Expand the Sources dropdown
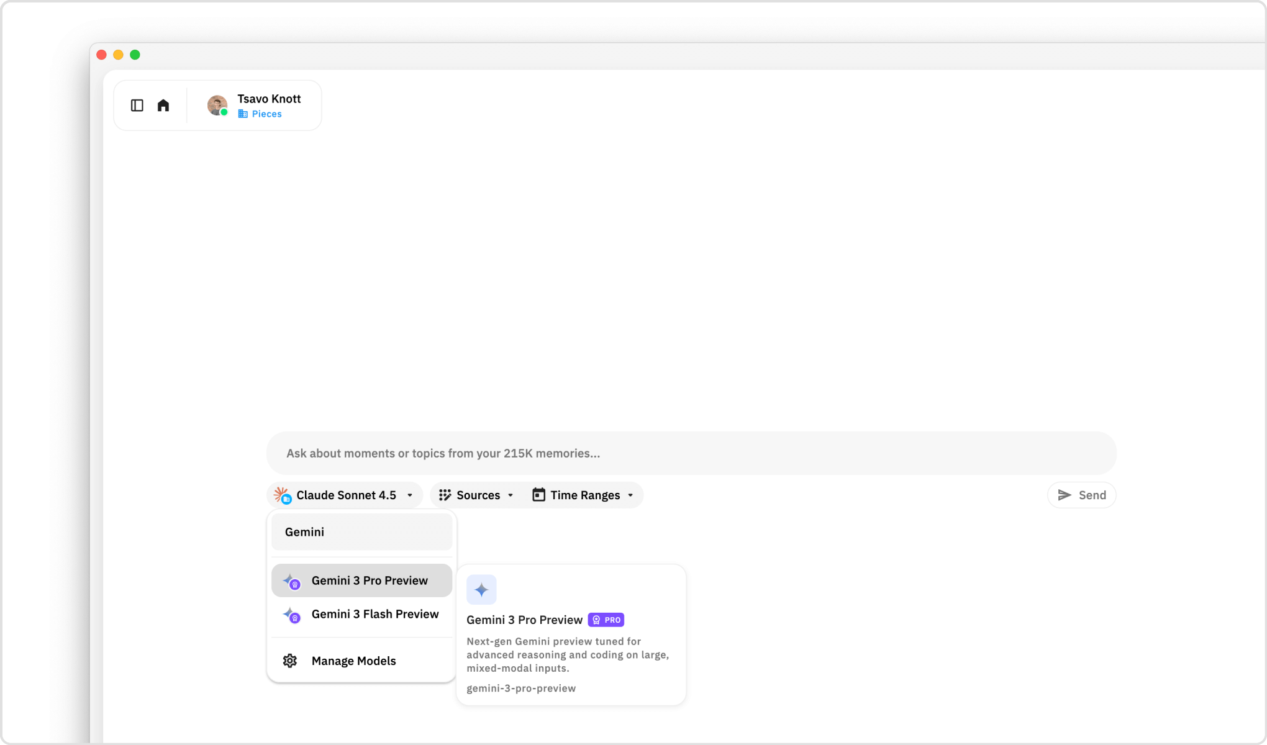This screenshot has width=1267, height=745. [478, 495]
